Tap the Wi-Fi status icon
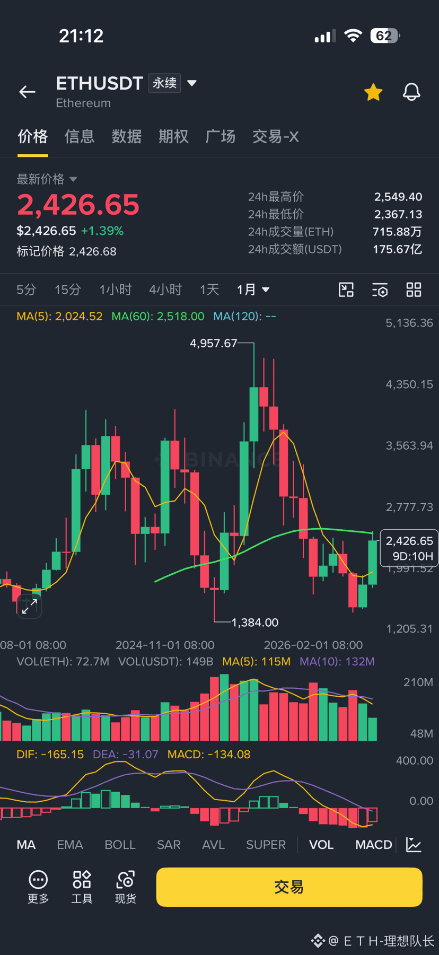439x955 pixels. [x=353, y=36]
